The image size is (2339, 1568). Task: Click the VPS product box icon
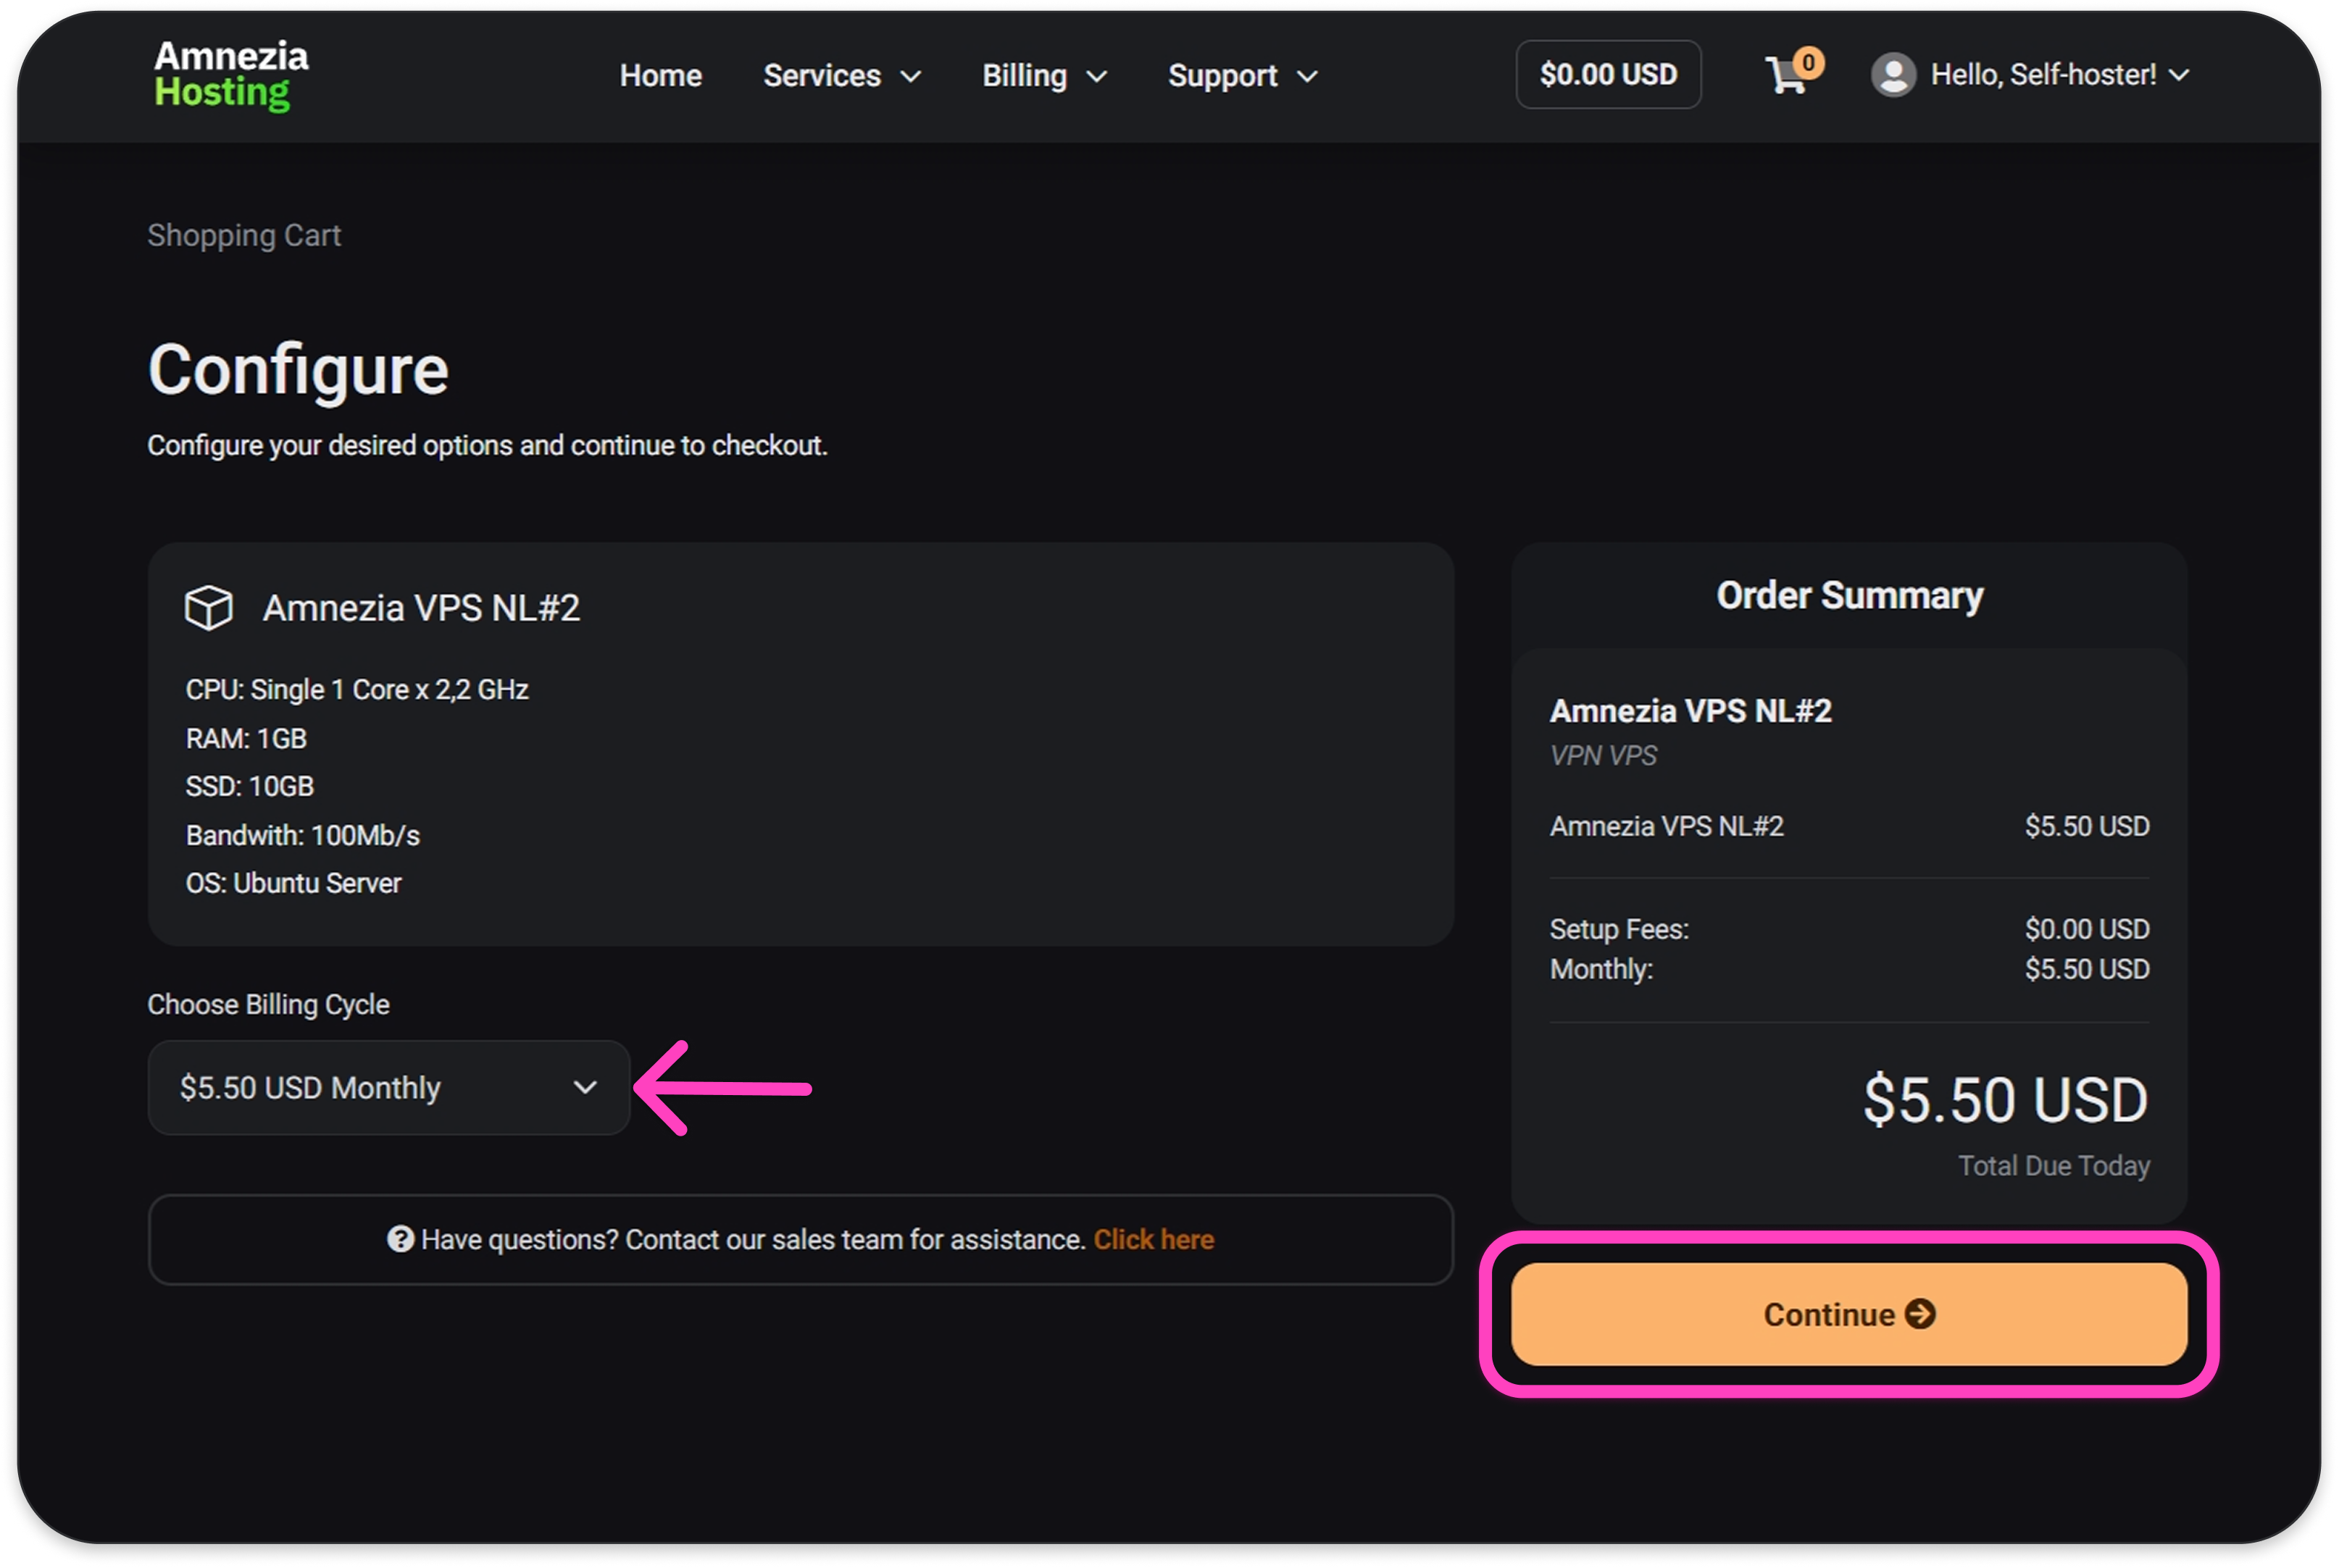point(209,608)
